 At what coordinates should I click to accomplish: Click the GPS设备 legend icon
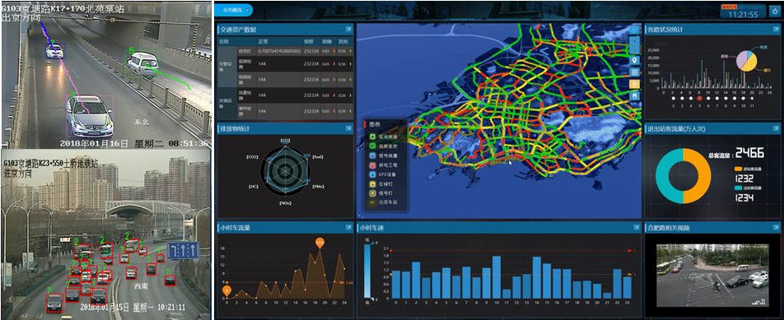372,174
